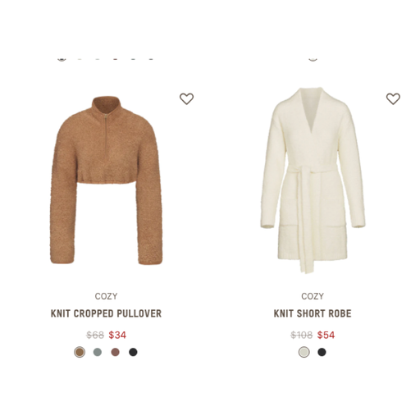Click the pullover's $34 sale price
The image size is (420, 420).
click(x=117, y=335)
